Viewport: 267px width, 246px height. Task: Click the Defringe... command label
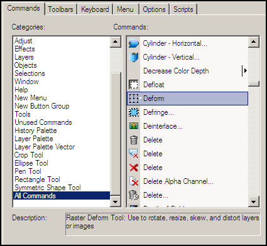click(158, 112)
